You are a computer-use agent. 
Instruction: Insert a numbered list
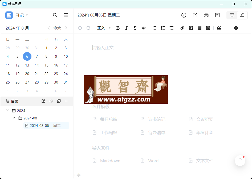click(x=163, y=28)
